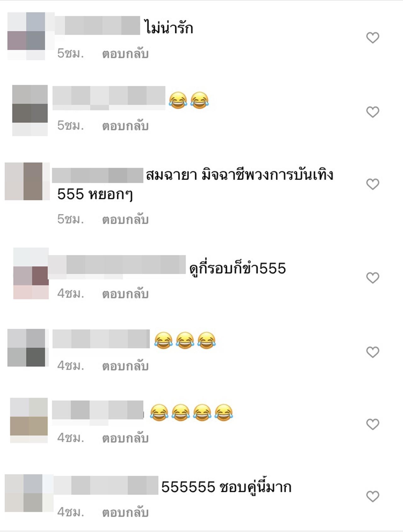403x532 pixels.
Task: Like the 555555 ชอบคู่นี้มาก comment
Action: click(x=373, y=497)
